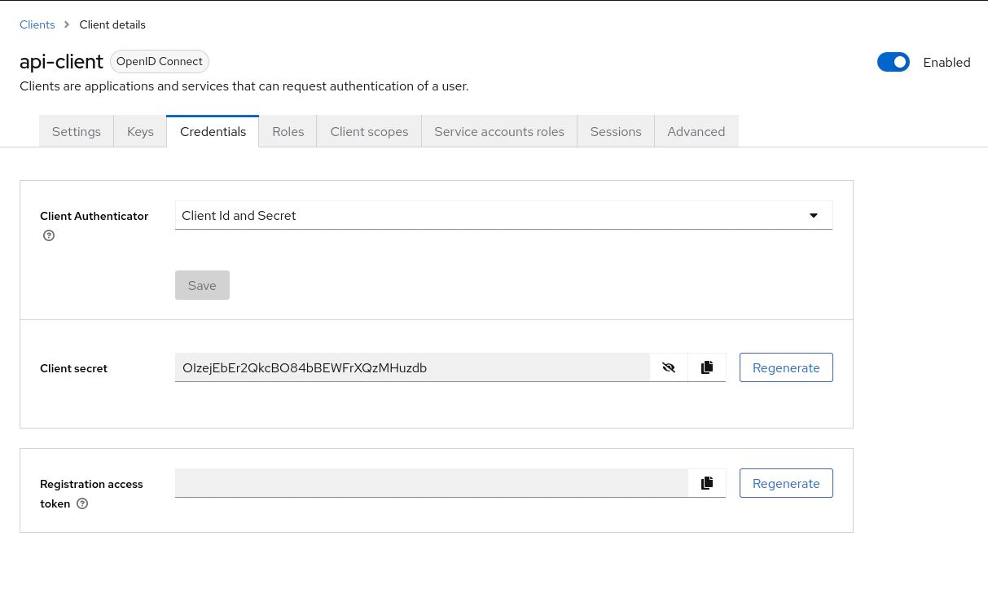Switch to the Settings tab
The height and width of the screenshot is (589, 988).
[x=77, y=131]
